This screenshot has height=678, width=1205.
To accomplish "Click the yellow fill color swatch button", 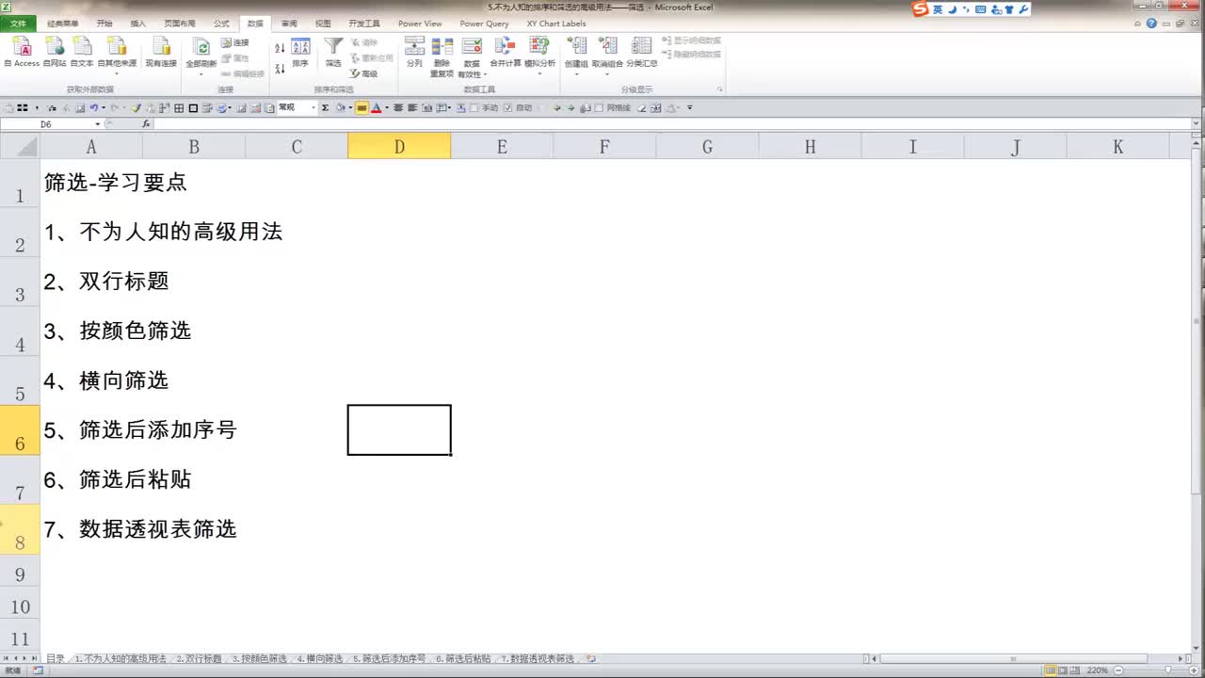I will 361,108.
